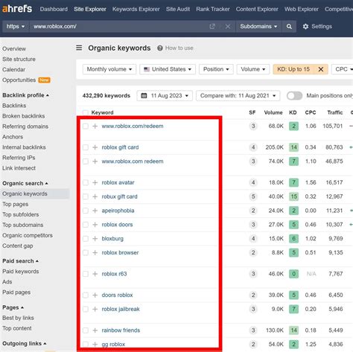Open the United States country dropdown
The height and width of the screenshot is (352, 353).
point(168,69)
